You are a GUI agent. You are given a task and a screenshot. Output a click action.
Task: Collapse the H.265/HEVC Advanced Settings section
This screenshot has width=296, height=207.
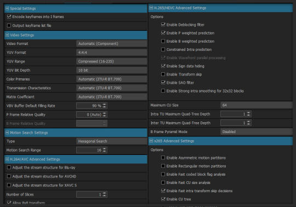click(x=151, y=8)
